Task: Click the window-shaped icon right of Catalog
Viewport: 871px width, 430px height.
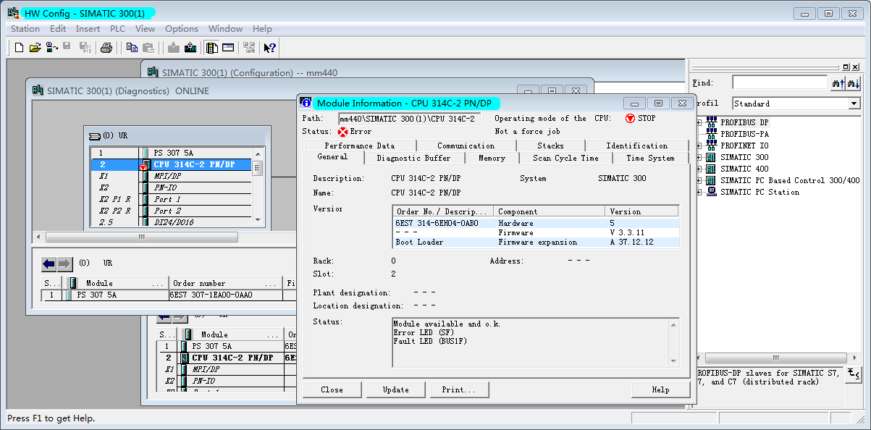Action: click(x=228, y=48)
